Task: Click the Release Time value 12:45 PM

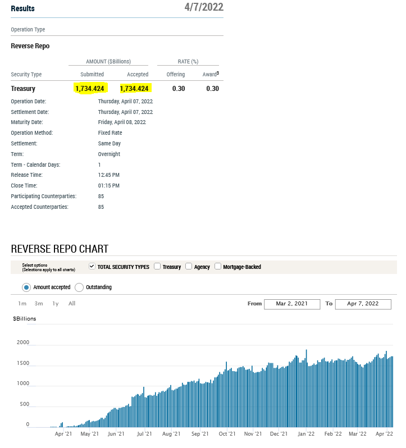Action: [109, 175]
